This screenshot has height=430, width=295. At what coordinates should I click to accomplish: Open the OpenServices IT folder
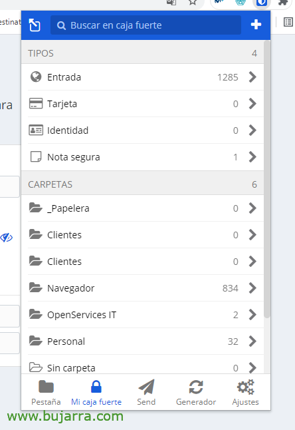[143, 315]
